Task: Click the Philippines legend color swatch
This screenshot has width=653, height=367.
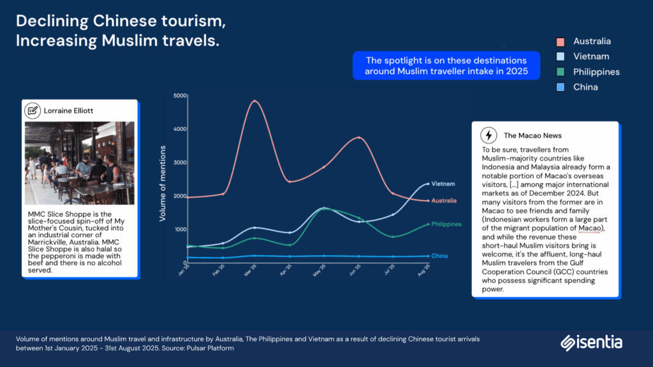Action: (x=561, y=72)
